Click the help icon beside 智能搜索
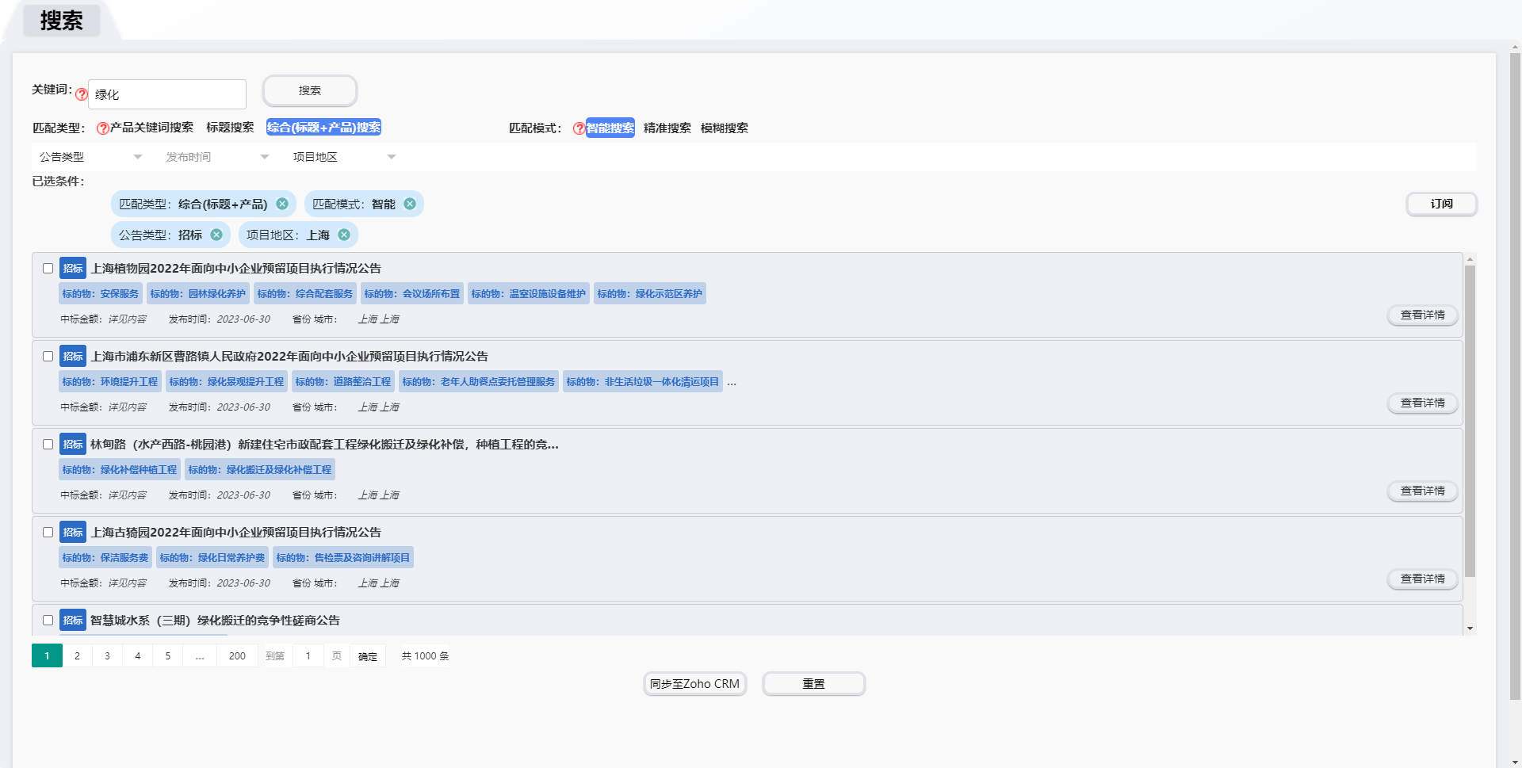 (579, 128)
